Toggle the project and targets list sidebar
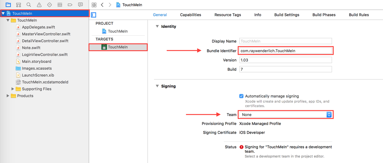This screenshot has height=163, width=383. point(94,15)
